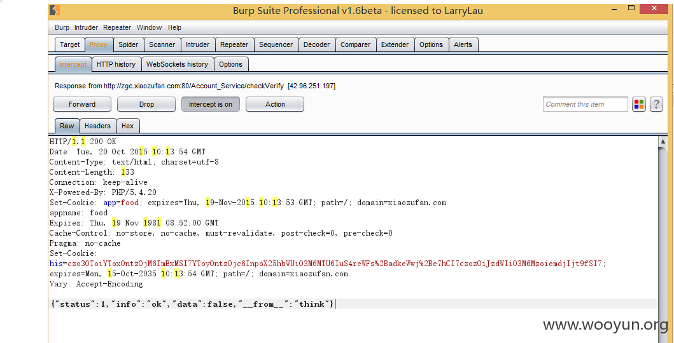Screen dimensions: 674x343
Task: Click the Set-Cookie app=food line
Action: (248, 203)
